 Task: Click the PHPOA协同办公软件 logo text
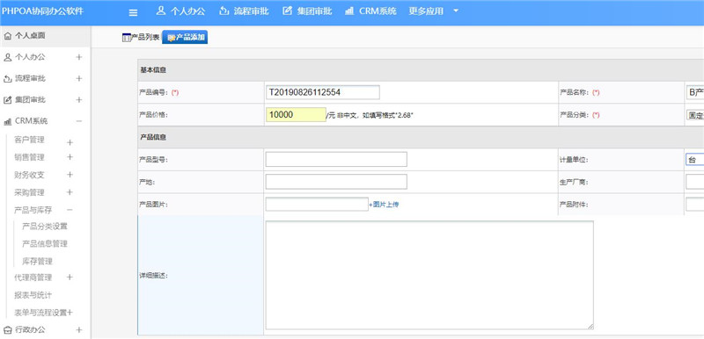[x=42, y=11]
